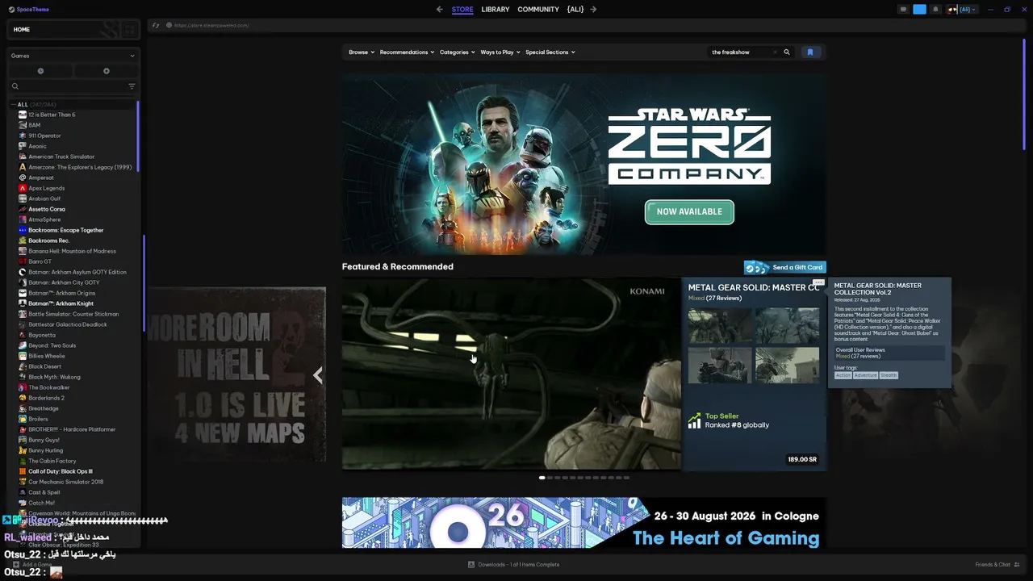Click the library list scrollbar
Screen dimensions: 1033x581
click(138, 136)
